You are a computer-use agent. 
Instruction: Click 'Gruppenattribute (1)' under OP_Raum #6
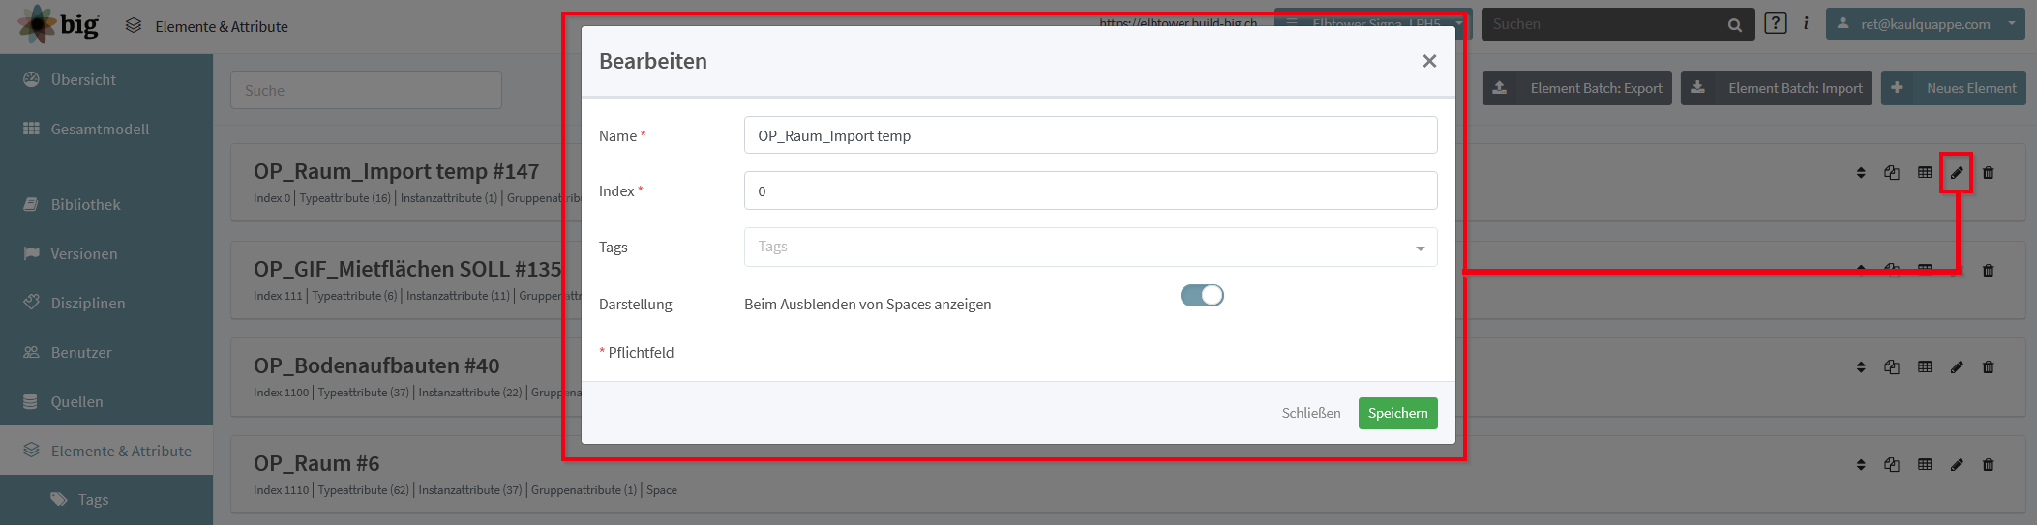click(584, 490)
